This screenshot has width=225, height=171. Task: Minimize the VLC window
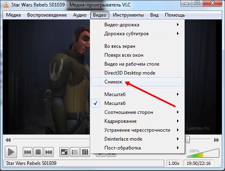[x=186, y=3]
